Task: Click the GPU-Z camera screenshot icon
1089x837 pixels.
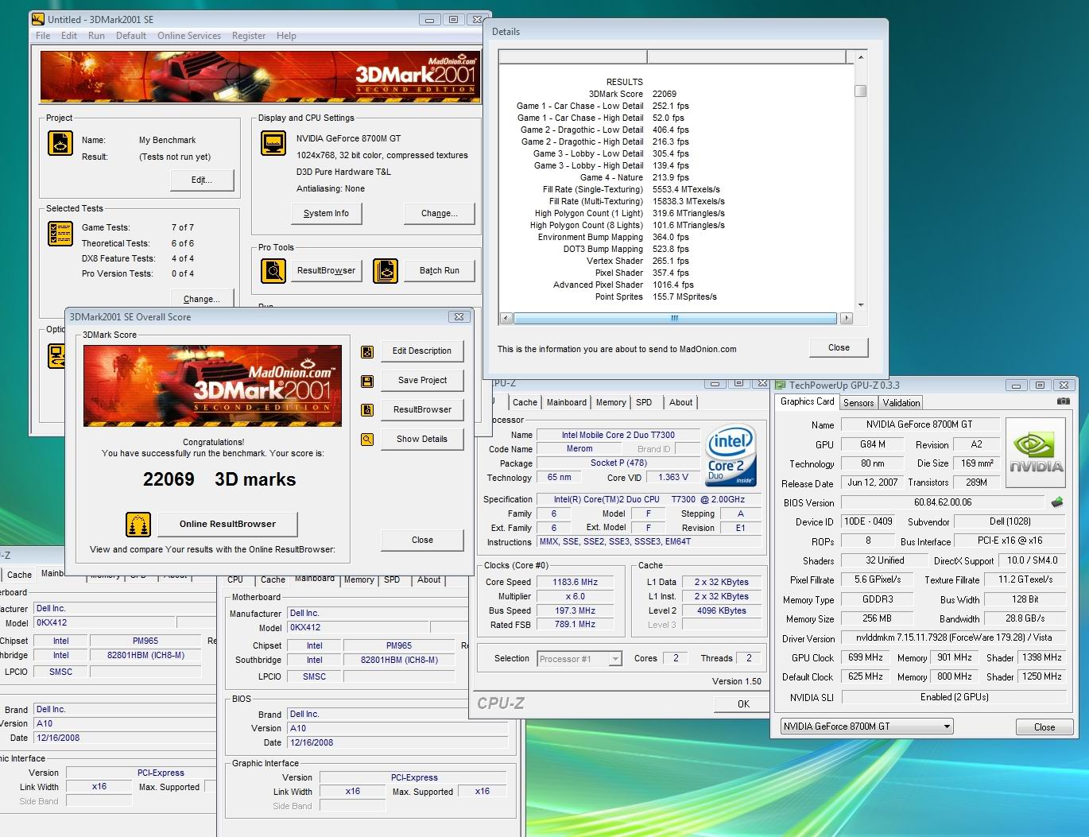Action: 1063,401
